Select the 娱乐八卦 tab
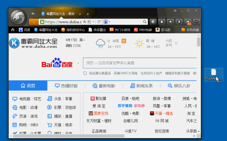The height and width of the screenshot is (141, 227). [x=179, y=86]
